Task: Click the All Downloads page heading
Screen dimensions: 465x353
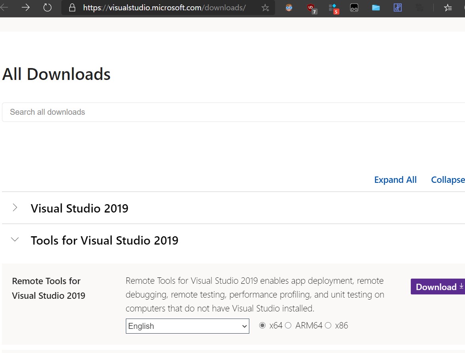Action: [56, 74]
